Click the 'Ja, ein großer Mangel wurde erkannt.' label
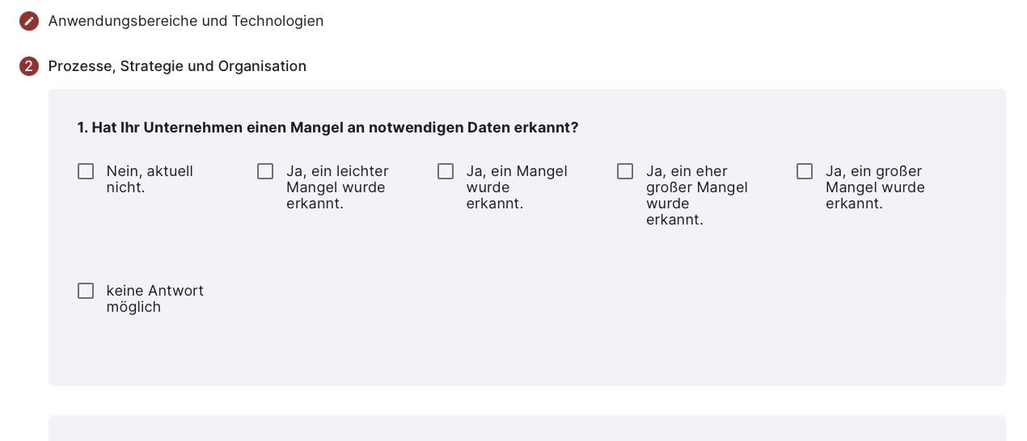Screen dimensions: 1027x441 click(875, 187)
